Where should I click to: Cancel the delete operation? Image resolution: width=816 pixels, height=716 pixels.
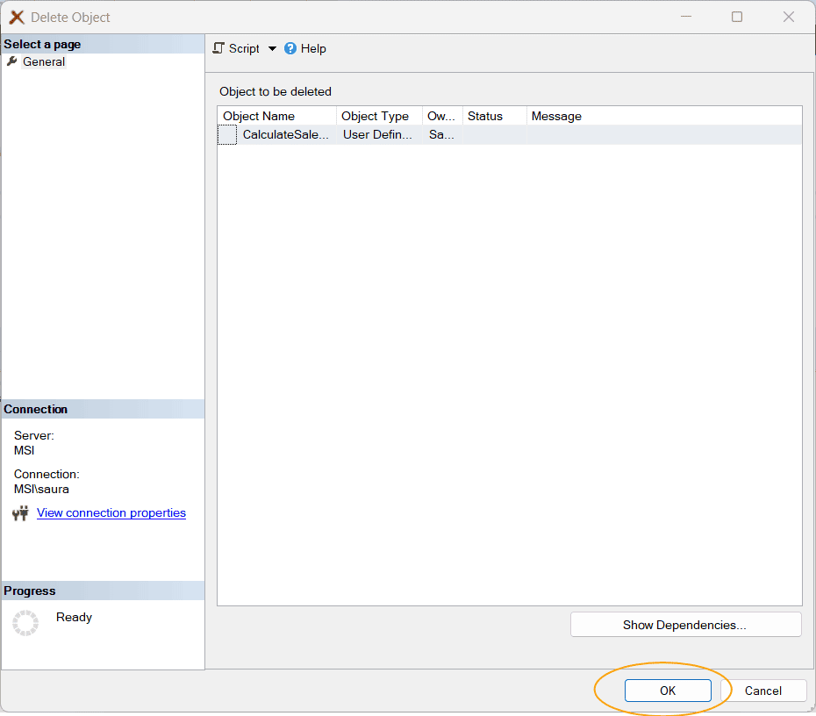coord(763,691)
